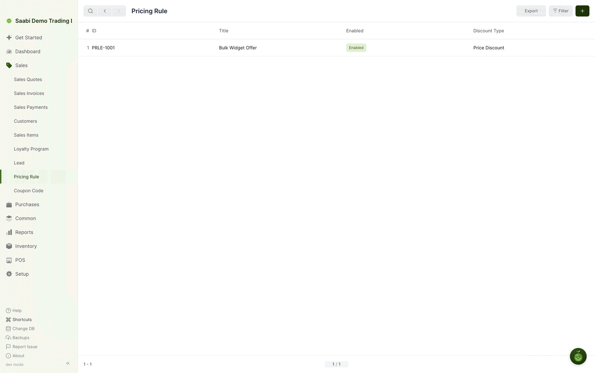Click the Bulk Widget Offer title
Viewport: 595px width, 373px height.
(x=238, y=48)
